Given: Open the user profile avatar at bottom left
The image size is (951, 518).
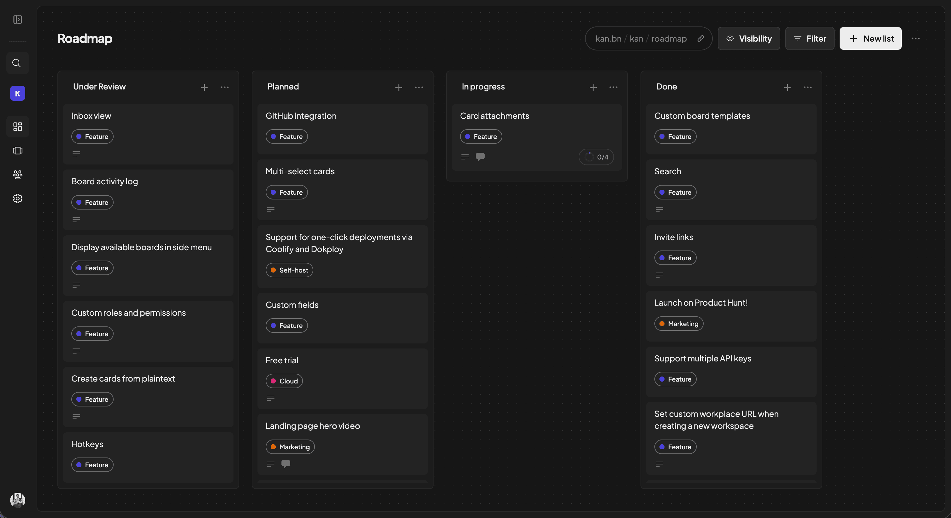Looking at the screenshot, I should (17, 500).
